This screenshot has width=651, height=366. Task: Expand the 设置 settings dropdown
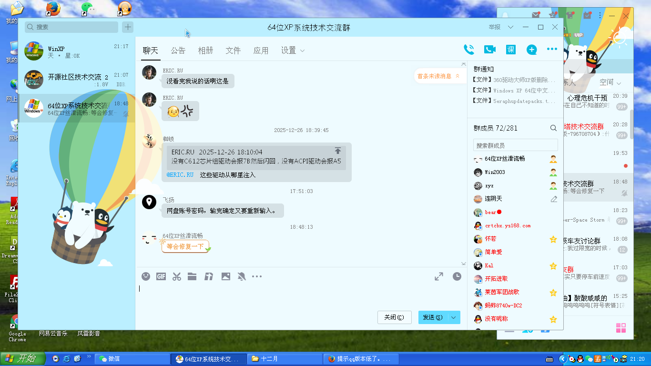pos(293,51)
